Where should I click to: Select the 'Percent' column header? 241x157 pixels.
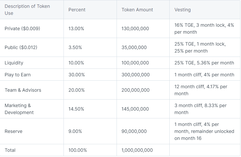(77, 10)
